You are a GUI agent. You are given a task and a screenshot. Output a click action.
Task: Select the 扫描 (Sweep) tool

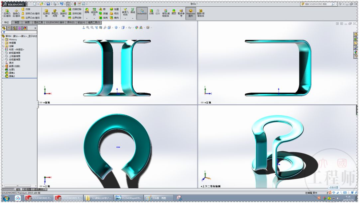(x=23, y=9)
